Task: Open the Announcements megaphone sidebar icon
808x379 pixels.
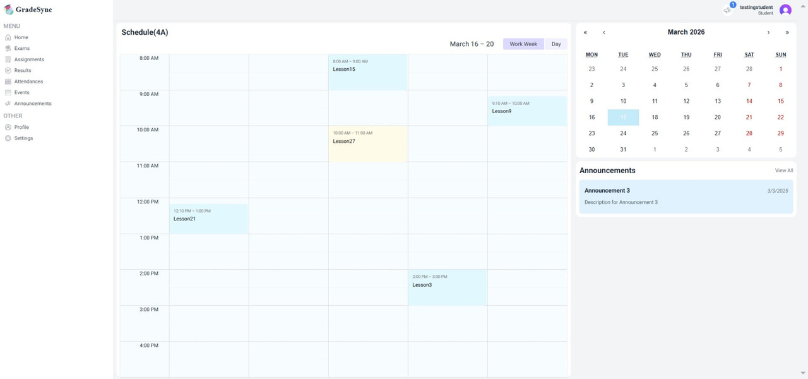Action: tap(8, 104)
